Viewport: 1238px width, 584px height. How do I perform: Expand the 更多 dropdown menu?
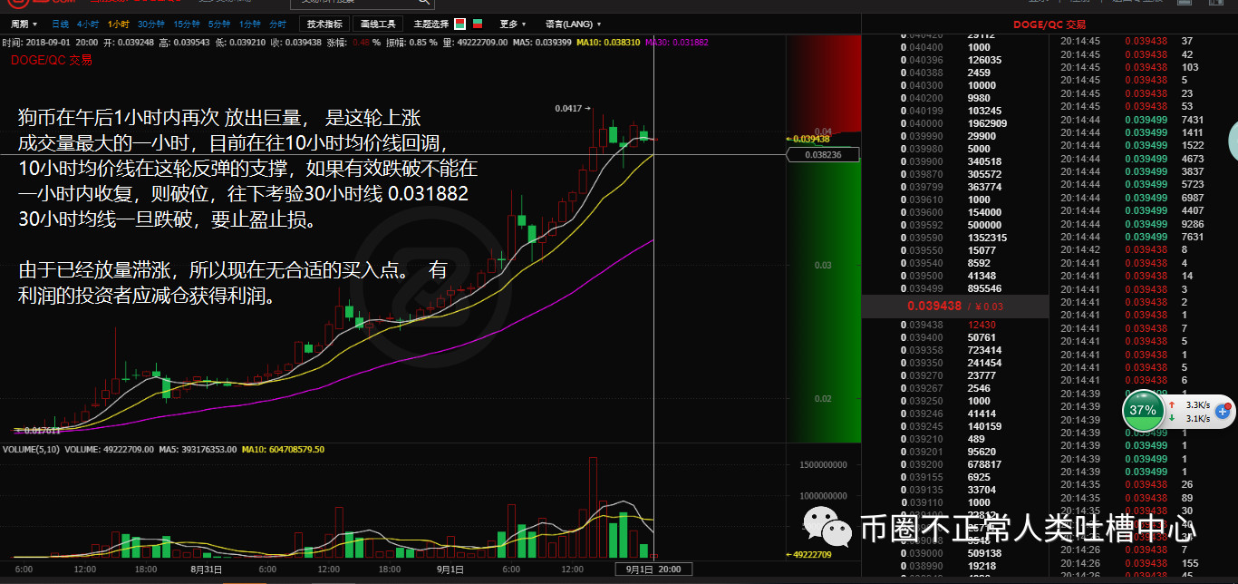pyautogui.click(x=513, y=24)
